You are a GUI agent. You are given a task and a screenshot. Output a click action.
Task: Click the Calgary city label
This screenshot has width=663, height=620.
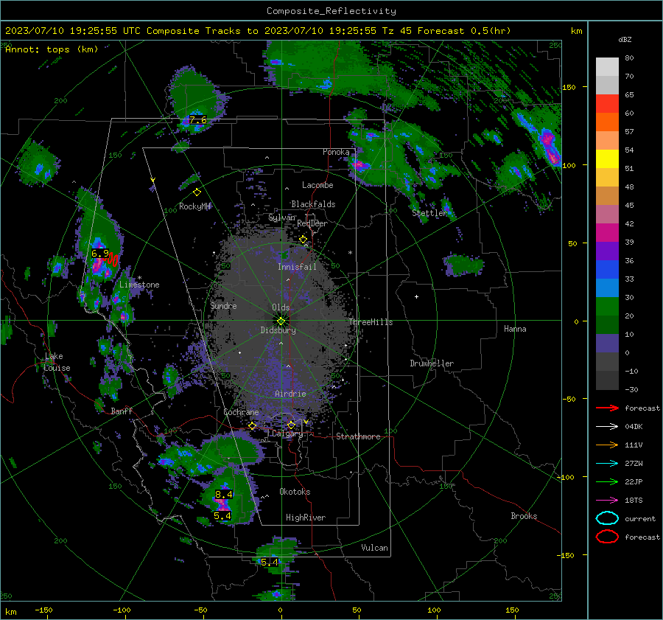click(287, 433)
